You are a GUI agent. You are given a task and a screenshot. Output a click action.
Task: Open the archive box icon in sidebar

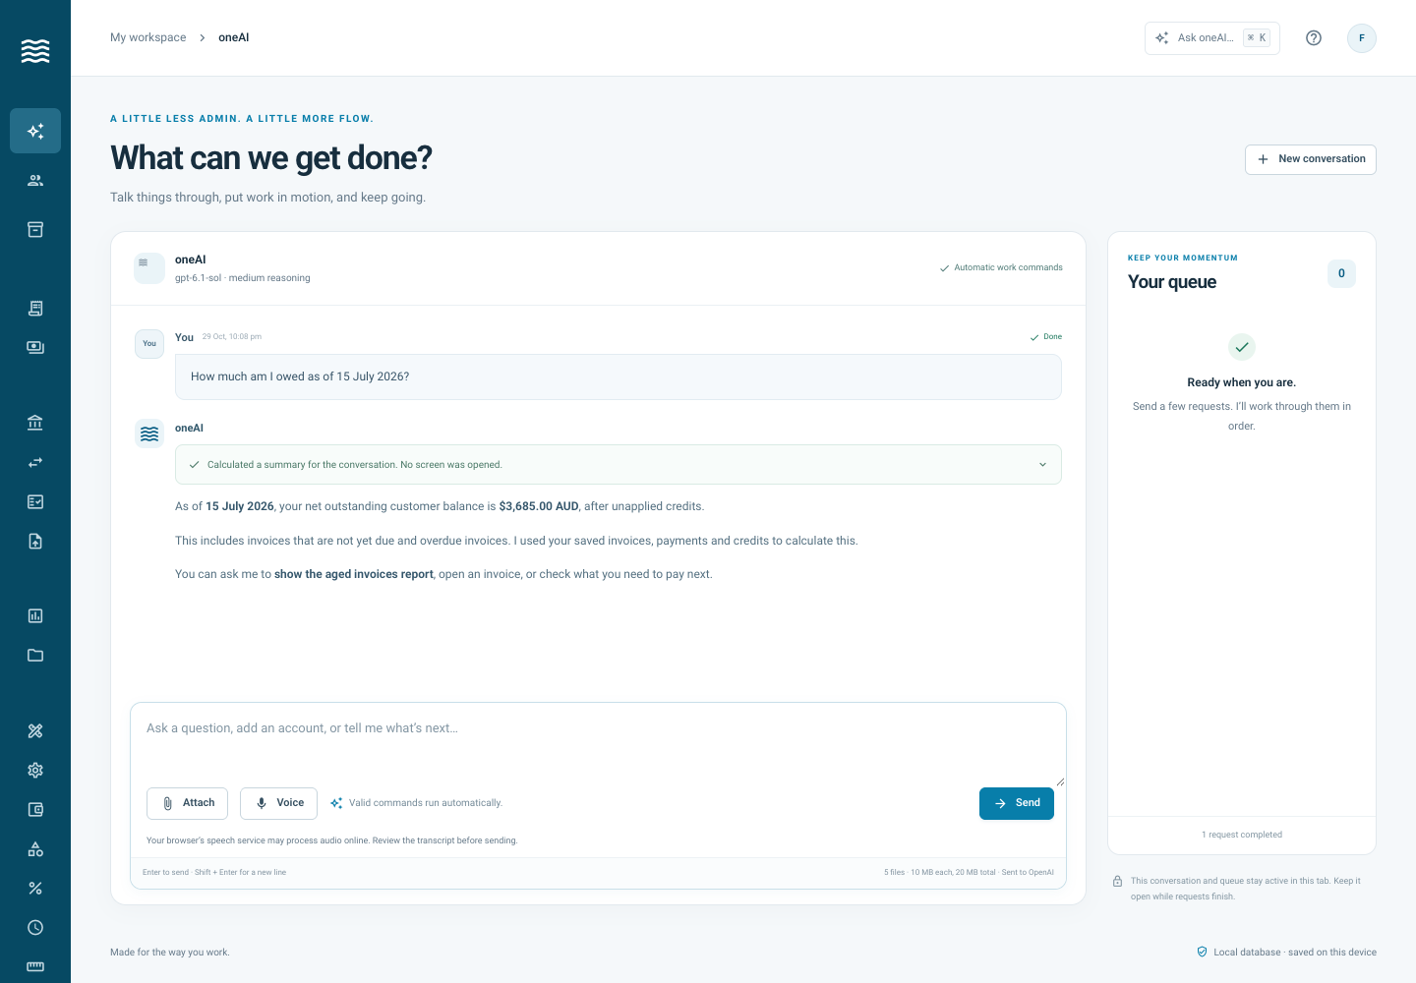pos(35,229)
